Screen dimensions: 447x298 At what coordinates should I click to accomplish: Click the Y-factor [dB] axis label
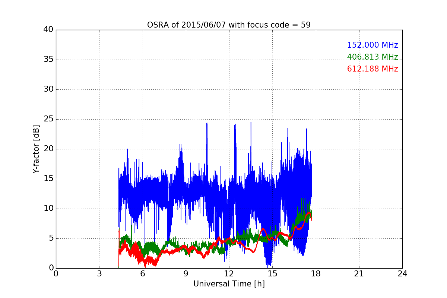[x=36, y=149]
